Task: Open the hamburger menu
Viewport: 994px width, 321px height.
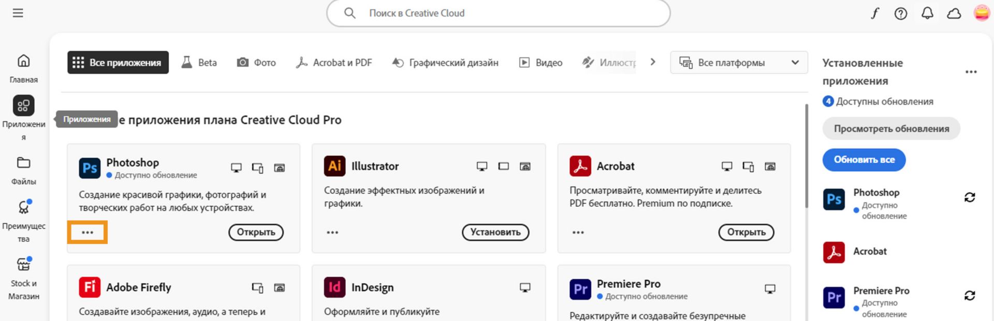Action: tap(18, 13)
